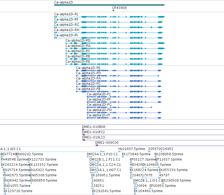
Task: Select the Ca-alpha1D-PD protein label
Action: pos(88,73)
